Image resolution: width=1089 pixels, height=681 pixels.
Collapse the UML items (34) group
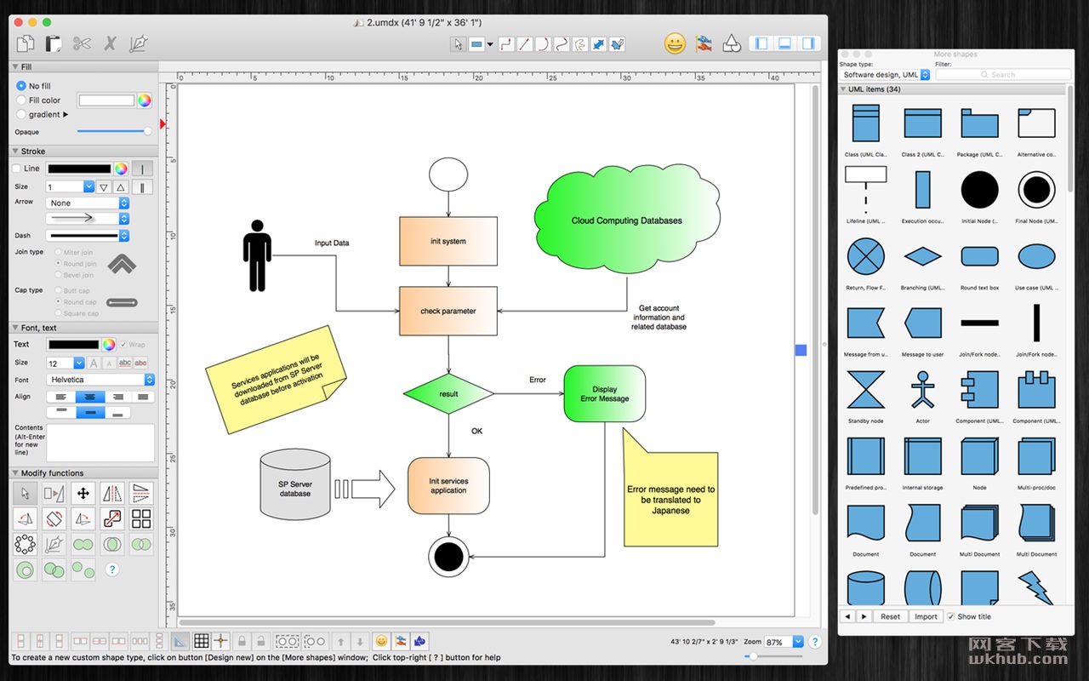pos(844,89)
